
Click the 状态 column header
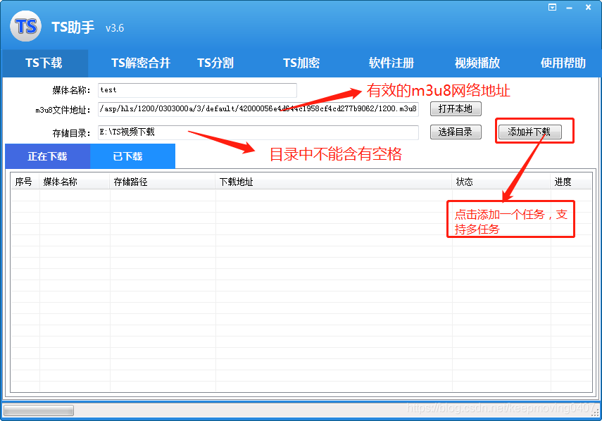click(x=501, y=182)
